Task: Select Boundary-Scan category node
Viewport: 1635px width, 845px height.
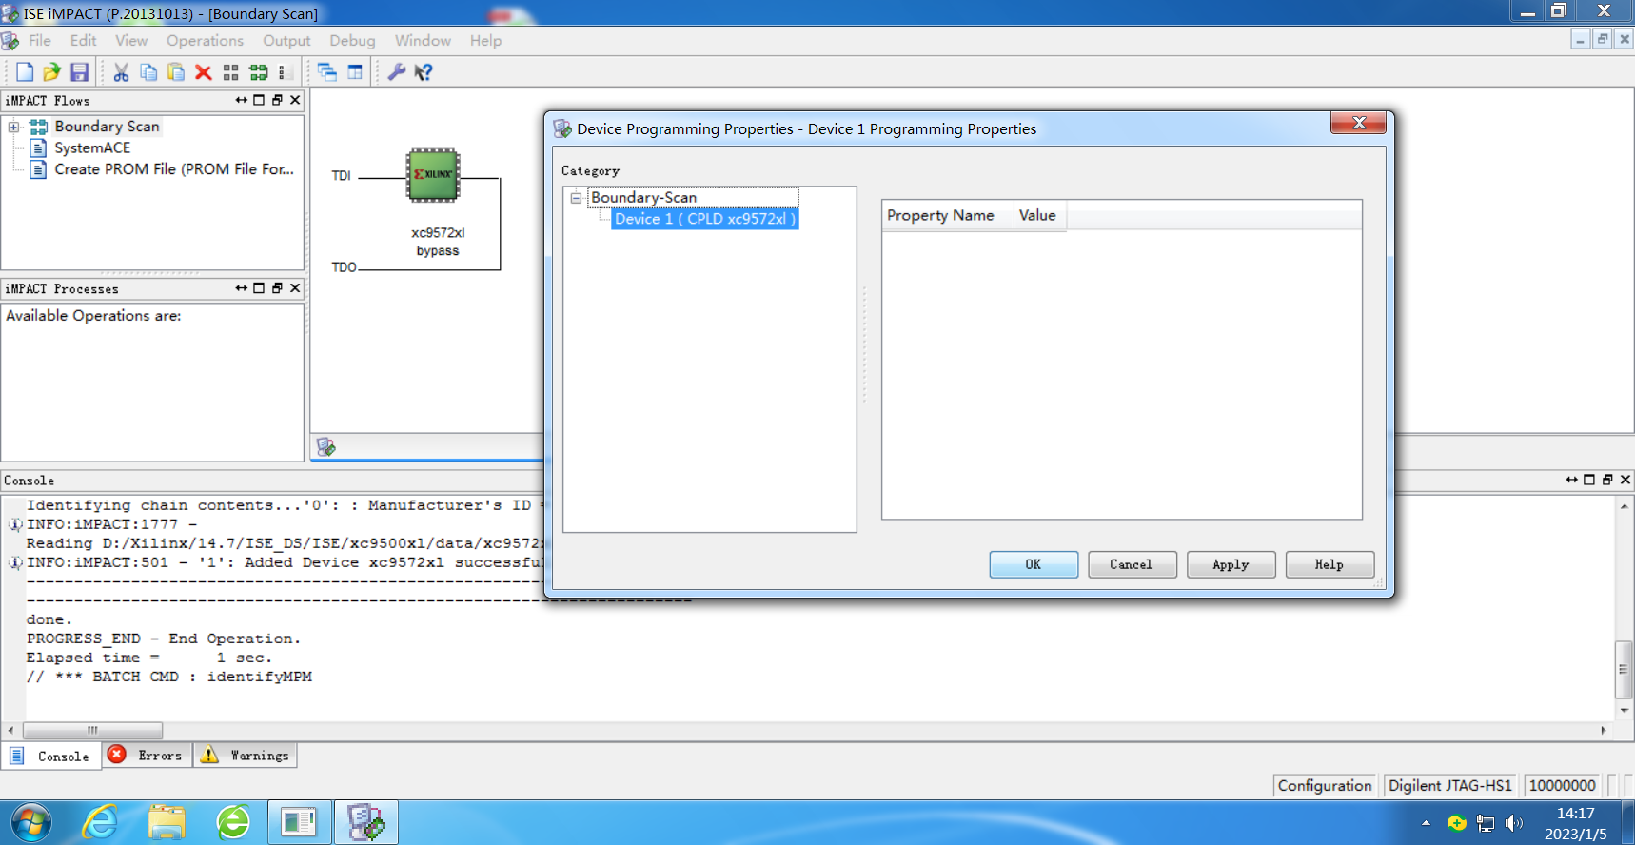Action: [x=644, y=198]
